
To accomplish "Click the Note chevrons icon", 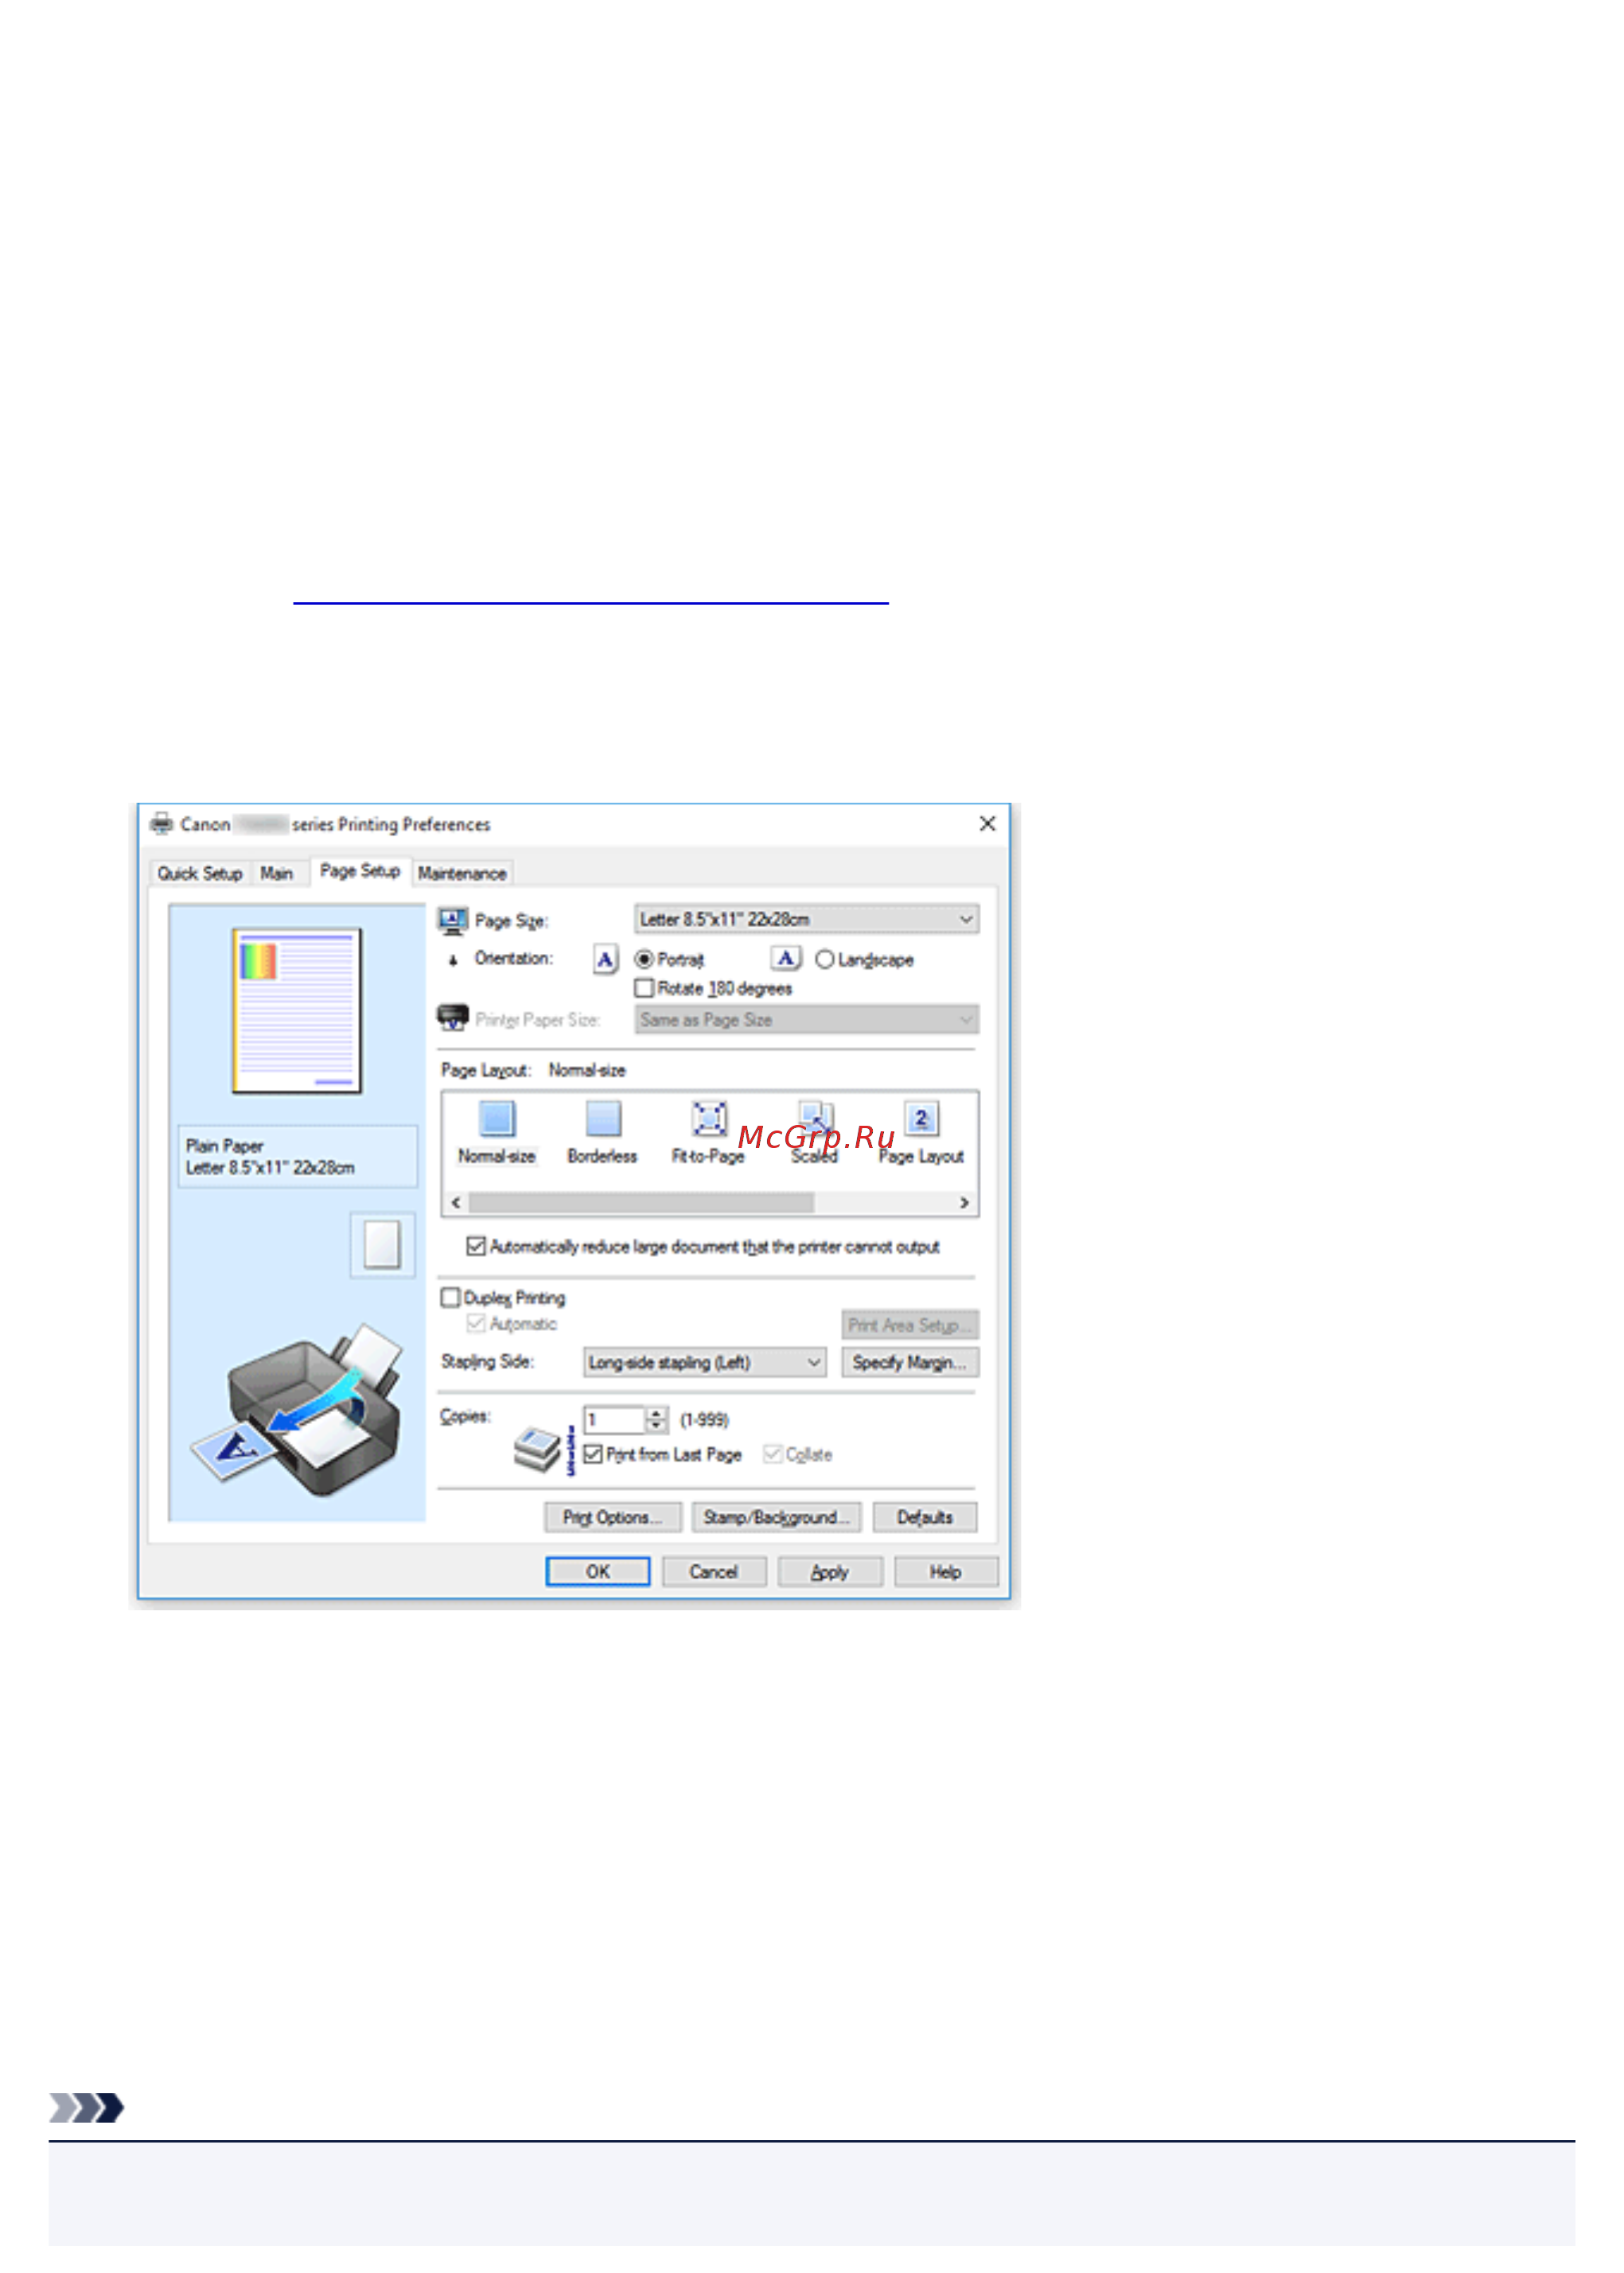I will point(87,2109).
